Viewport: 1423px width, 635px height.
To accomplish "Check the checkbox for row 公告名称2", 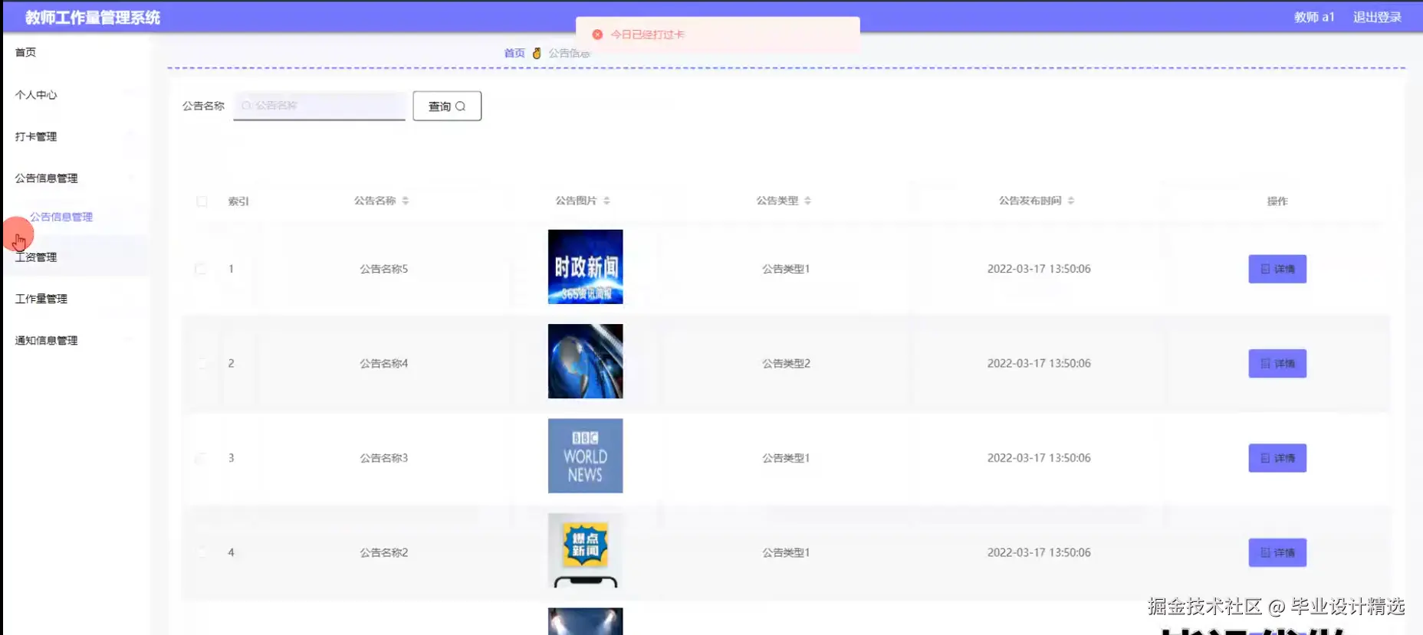I will click(x=201, y=552).
